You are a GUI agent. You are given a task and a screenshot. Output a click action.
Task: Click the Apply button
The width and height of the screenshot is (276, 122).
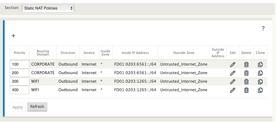18,107
